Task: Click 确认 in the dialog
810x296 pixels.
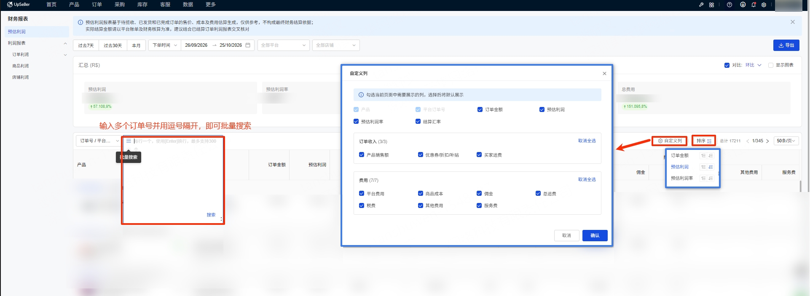Action: tap(595, 235)
